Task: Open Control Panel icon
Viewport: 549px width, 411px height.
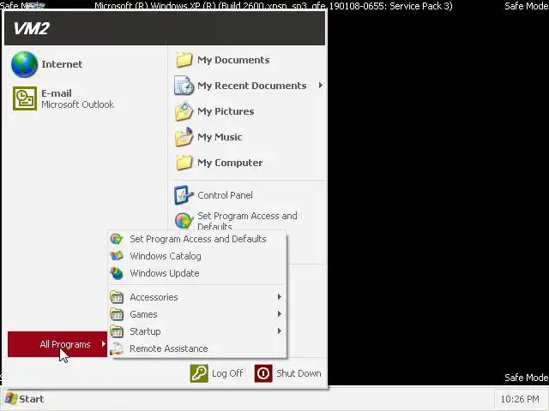Action: [184, 195]
